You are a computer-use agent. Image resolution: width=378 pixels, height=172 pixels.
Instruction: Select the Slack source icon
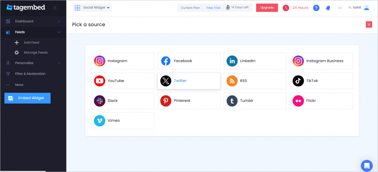coord(100,101)
